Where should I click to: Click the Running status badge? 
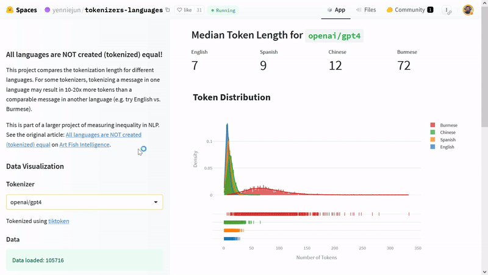coord(223,10)
